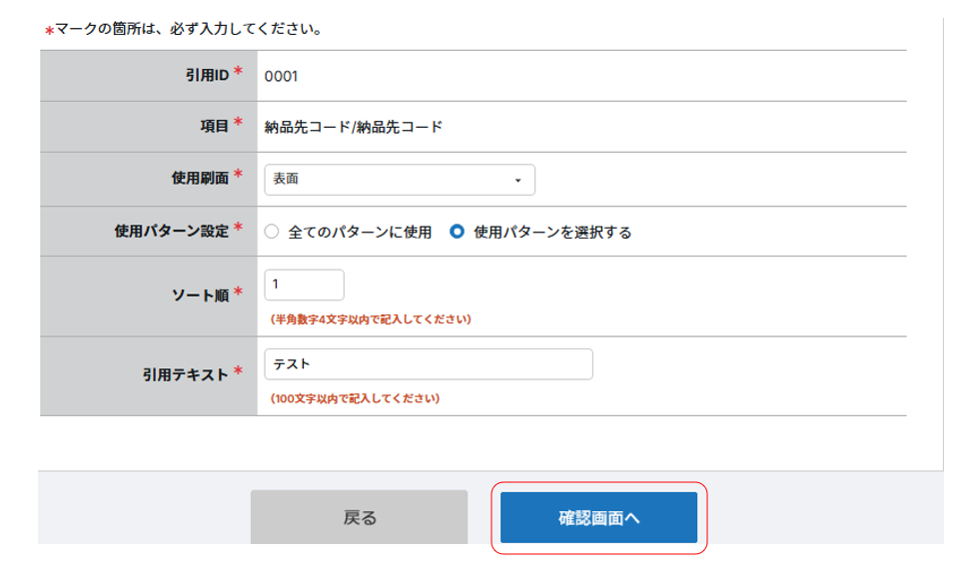This screenshot has width=971, height=584.
Task: Select the 全てのパターンに使用 radio button
Action: 272,232
